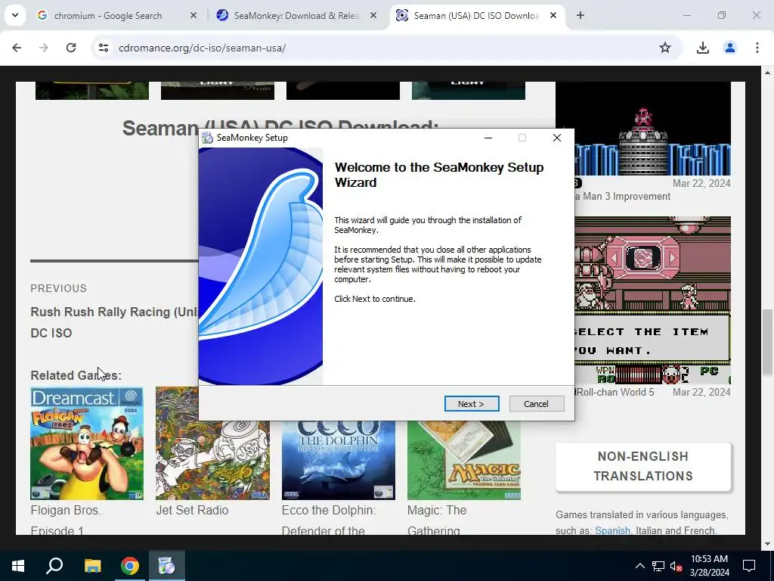Viewport: 774px width, 581px height.
Task: Minimize the SeaMonkey Setup dialog
Action: [x=488, y=138]
